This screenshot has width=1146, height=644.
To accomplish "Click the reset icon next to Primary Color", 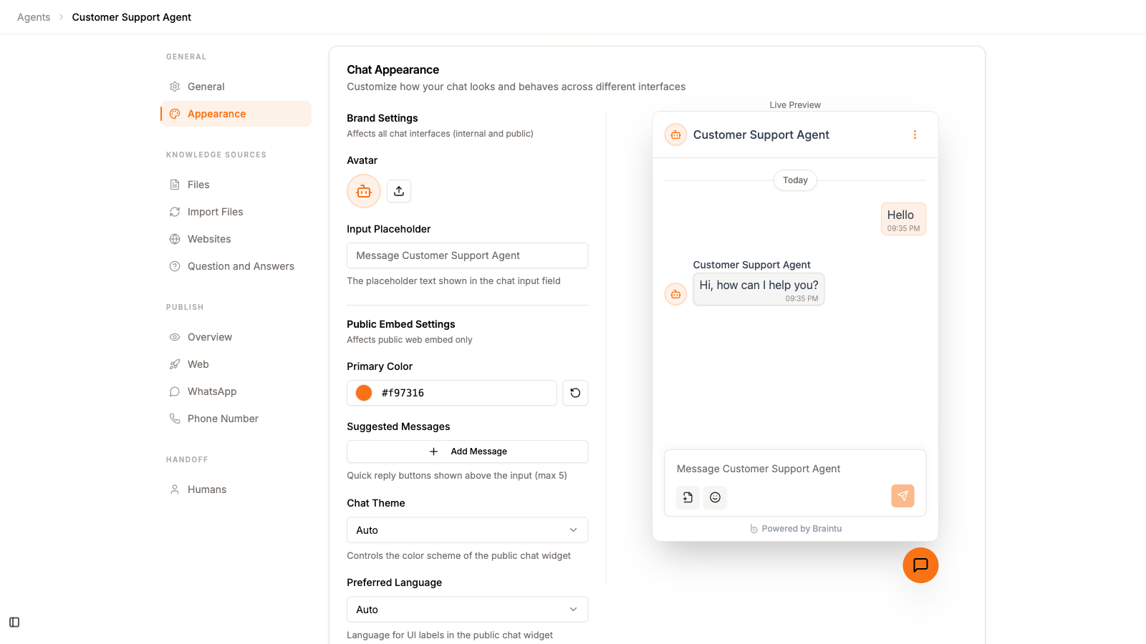I will [575, 392].
